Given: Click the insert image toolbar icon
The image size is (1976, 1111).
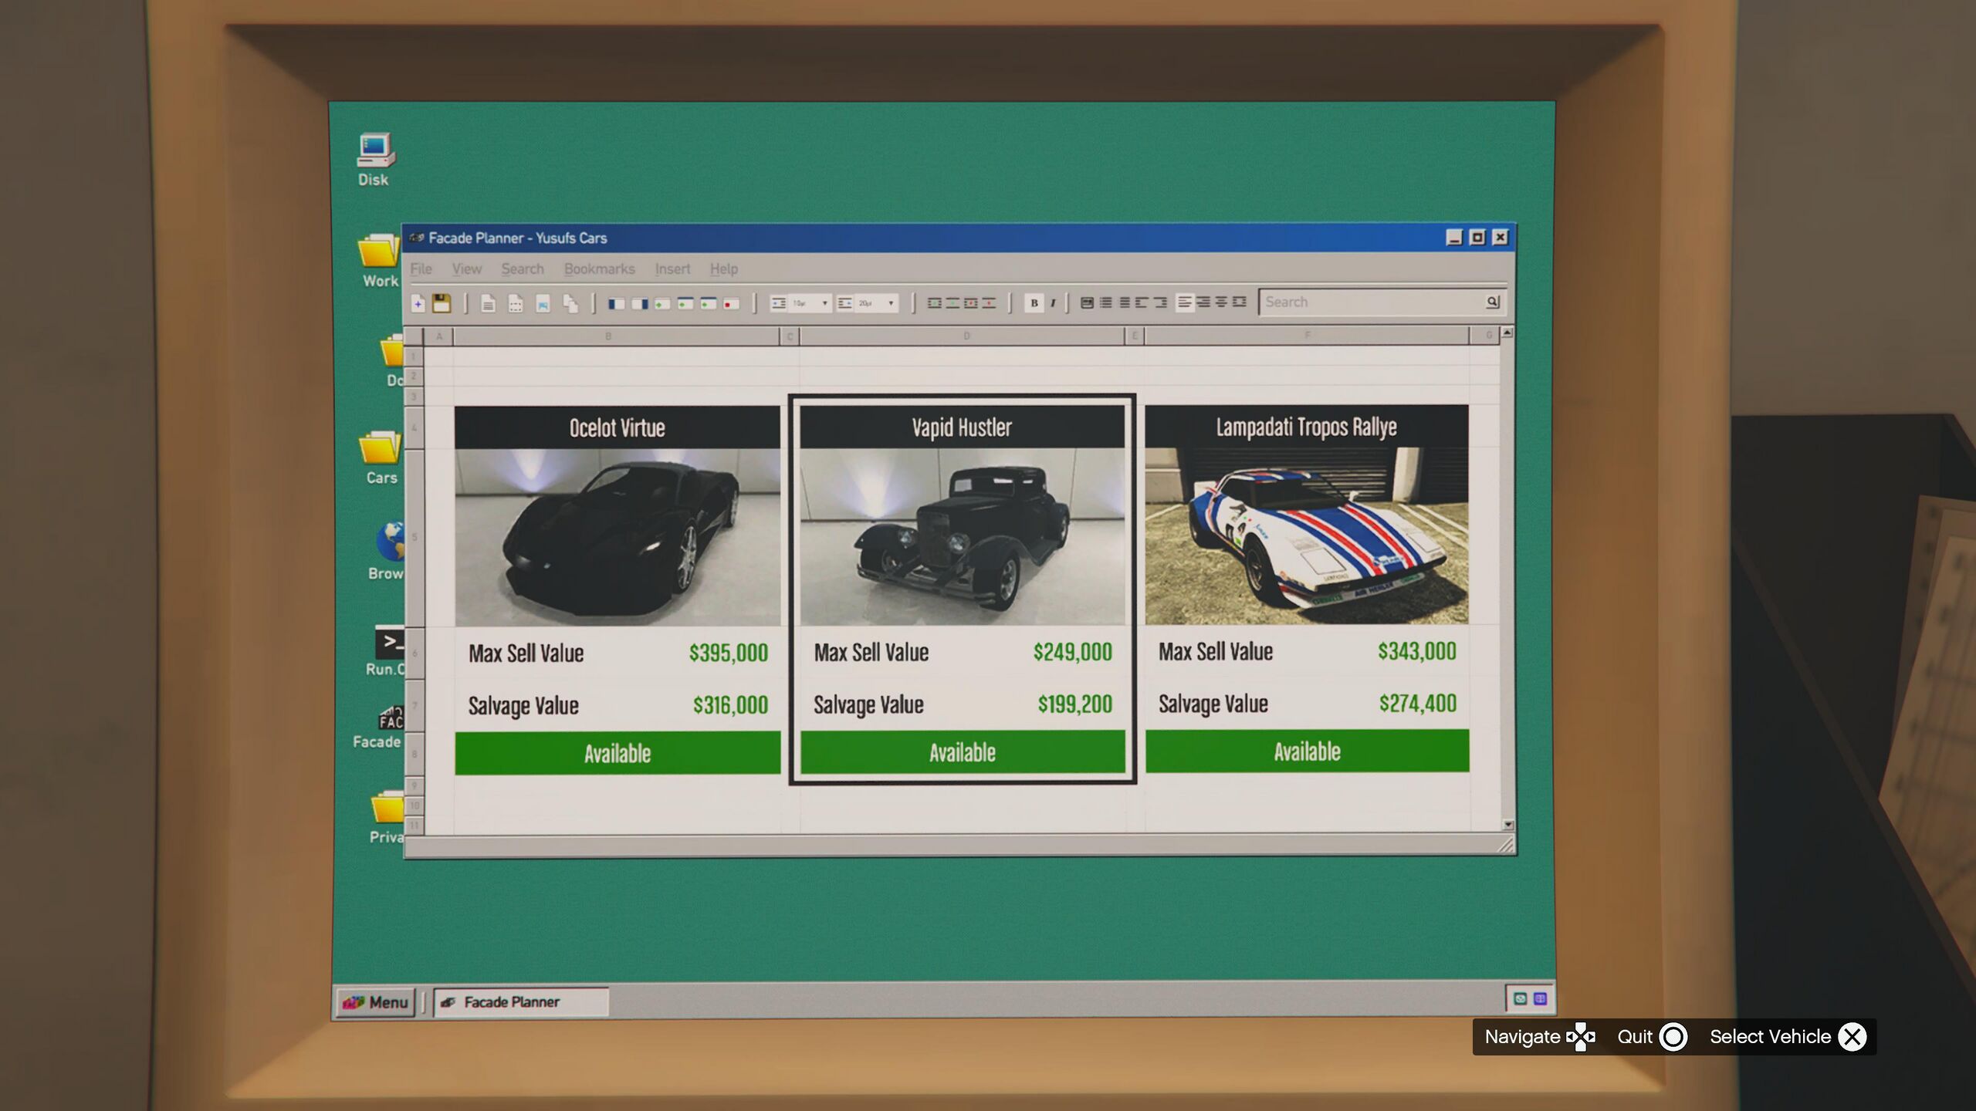Looking at the screenshot, I should click(543, 304).
